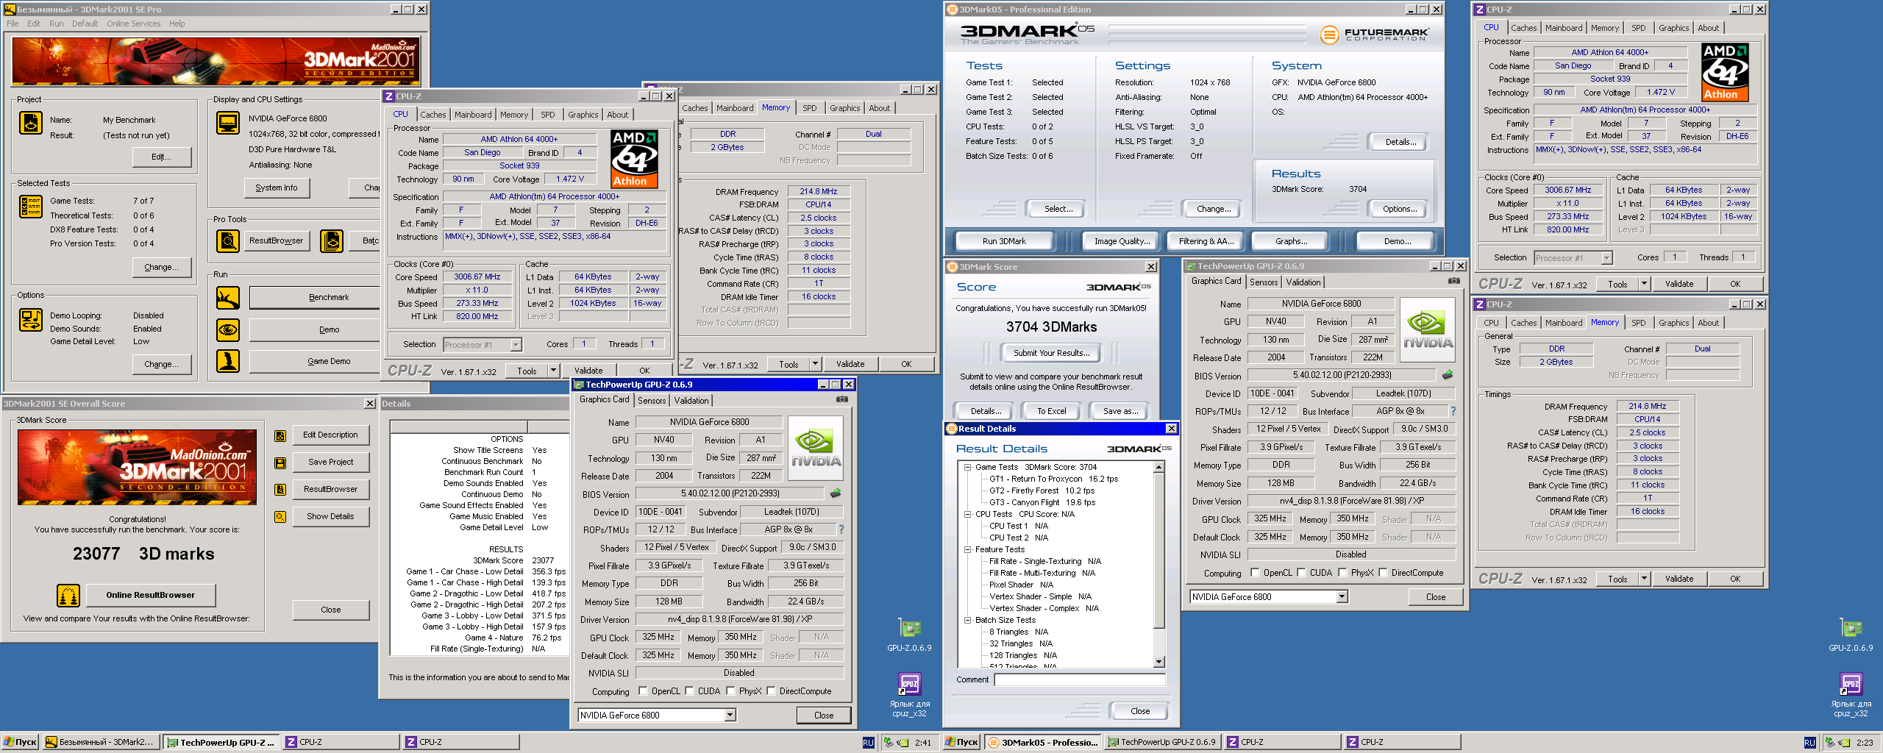Click the Comment field in Result Details
Screen dimensions: 1883x753
(1080, 680)
